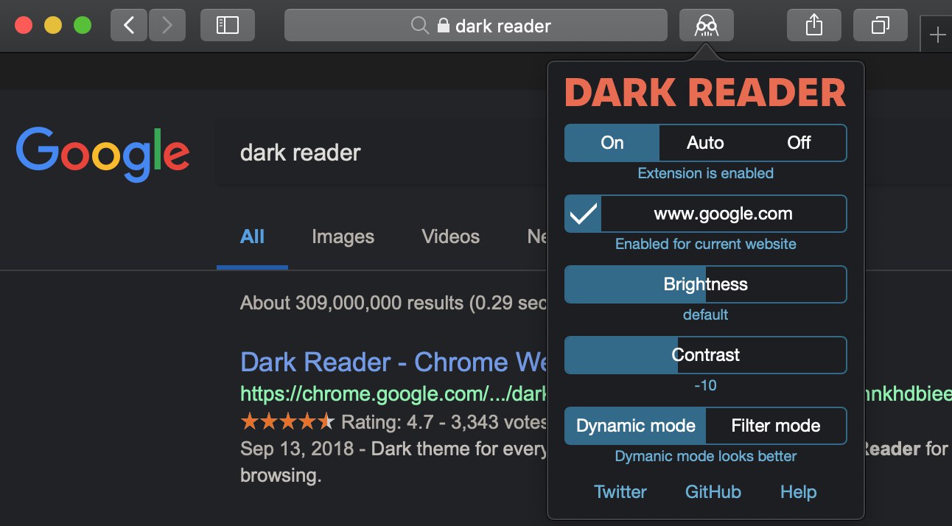Go forward with Safari's forward arrow
This screenshot has height=526, width=952.
(167, 25)
